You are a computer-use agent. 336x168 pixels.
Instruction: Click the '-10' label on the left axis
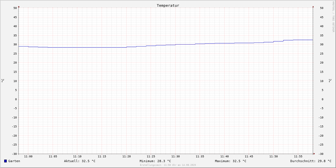click(x=14, y=118)
